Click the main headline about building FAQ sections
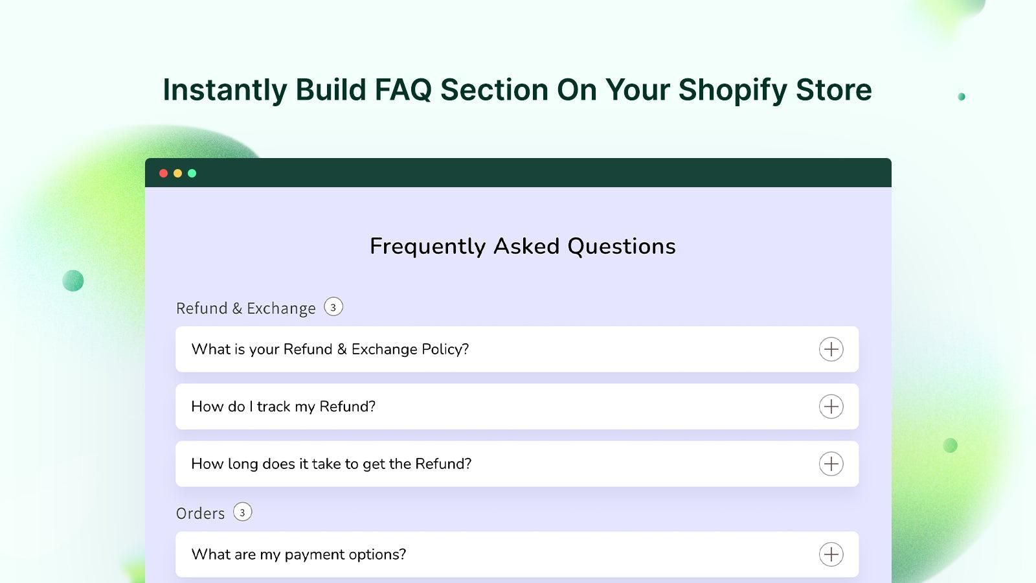 (517, 89)
